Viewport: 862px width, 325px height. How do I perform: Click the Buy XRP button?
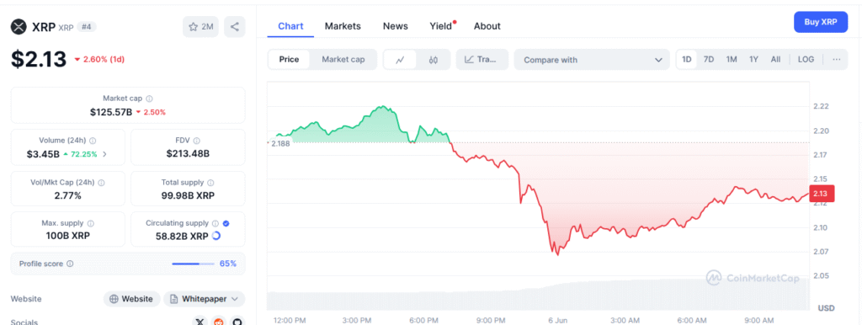(821, 22)
